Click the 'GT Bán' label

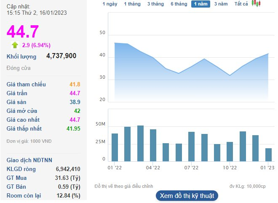16,187
